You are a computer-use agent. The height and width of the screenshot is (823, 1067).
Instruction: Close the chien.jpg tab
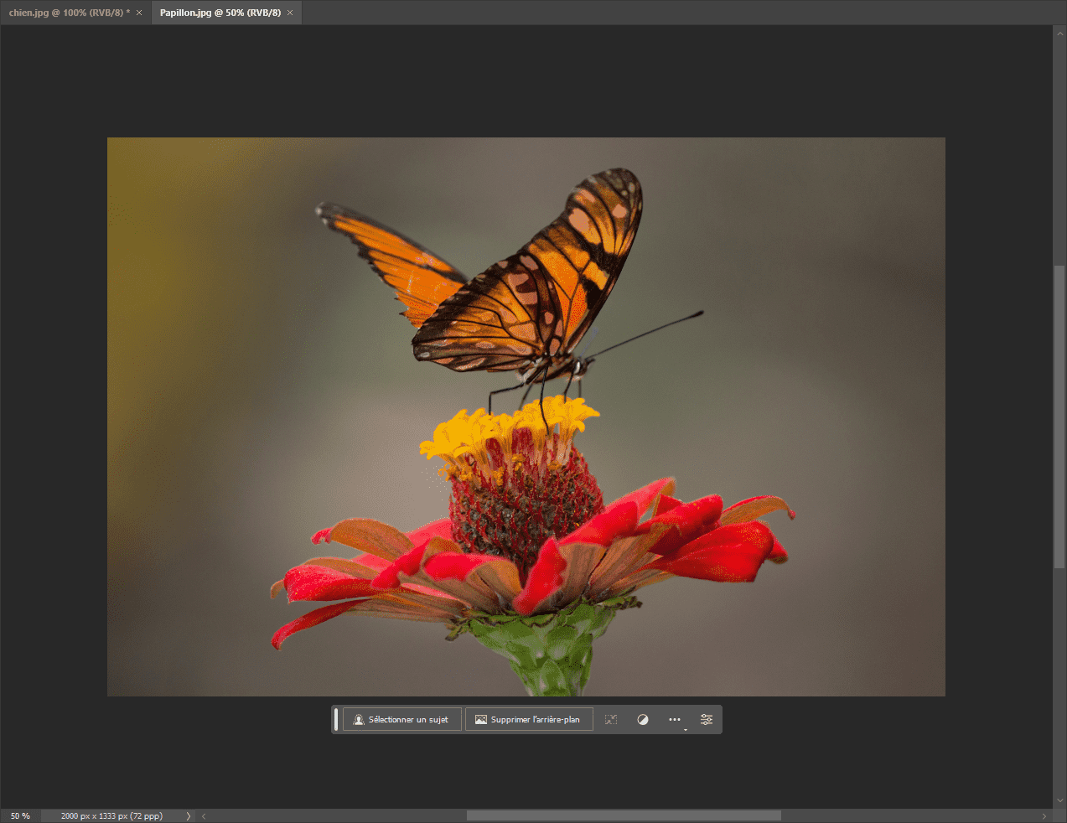(139, 13)
